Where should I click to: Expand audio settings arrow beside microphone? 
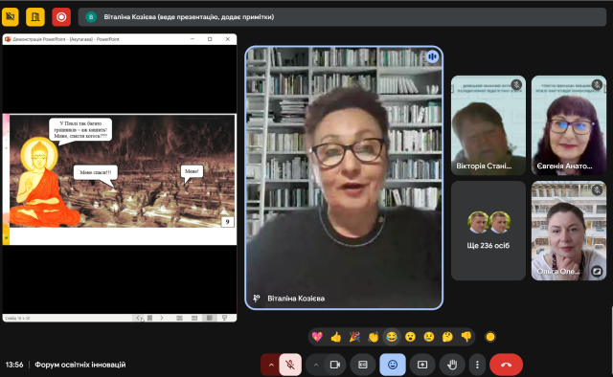pyautogui.click(x=270, y=365)
